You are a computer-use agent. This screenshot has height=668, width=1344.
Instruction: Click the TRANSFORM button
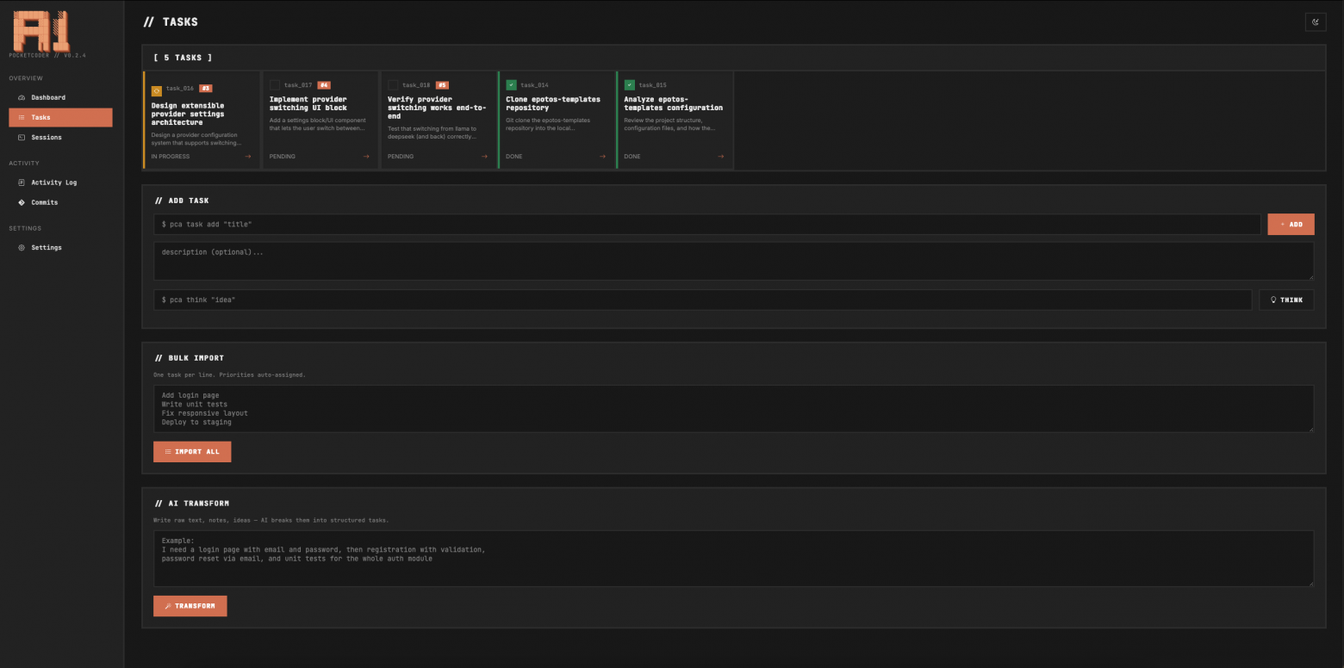pyautogui.click(x=190, y=606)
